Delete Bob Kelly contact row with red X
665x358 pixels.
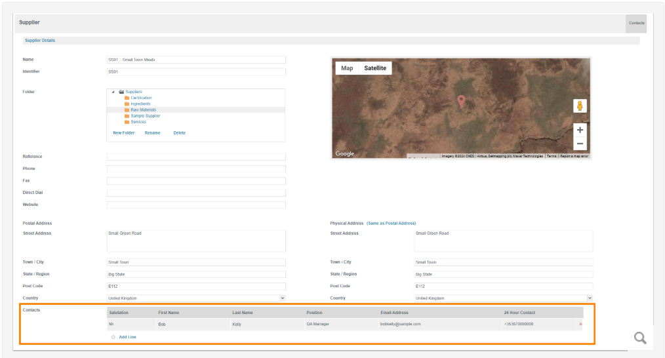pyautogui.click(x=580, y=324)
